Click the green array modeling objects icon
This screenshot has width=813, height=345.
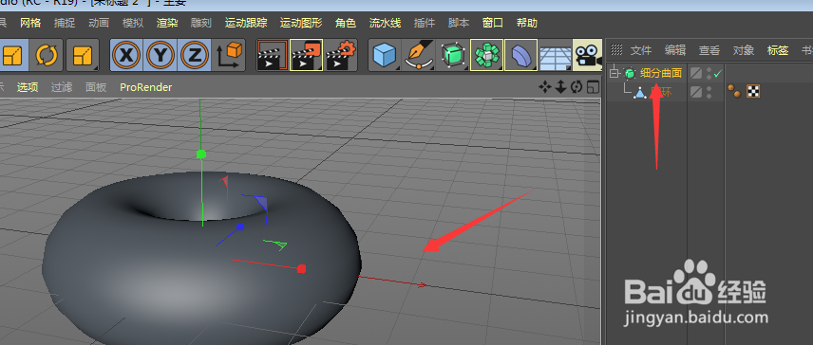point(487,55)
